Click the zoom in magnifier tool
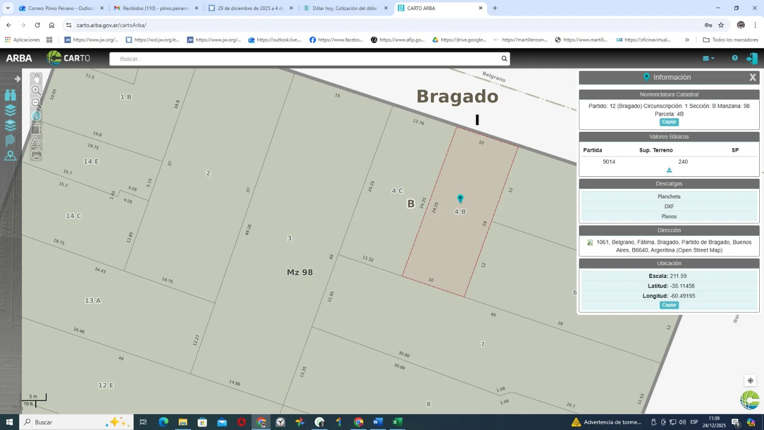Screen dimensions: 764x430 [x=36, y=90]
